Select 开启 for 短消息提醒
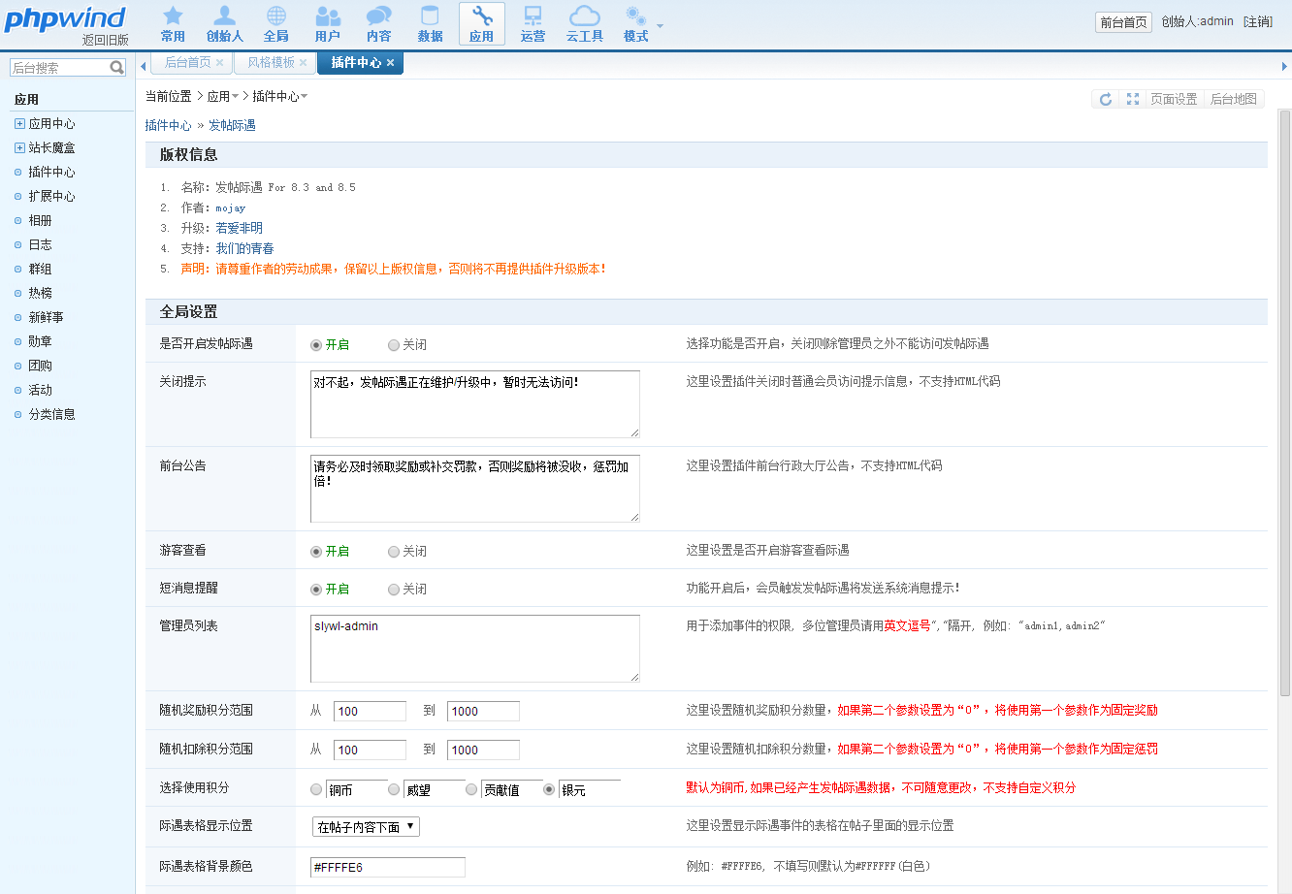This screenshot has width=1292, height=894. click(x=316, y=590)
